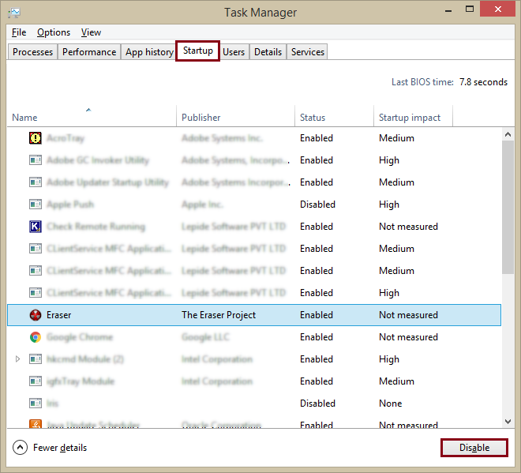Image resolution: width=521 pixels, height=473 pixels.
Task: Select the Eraser row name text
Action: click(x=59, y=315)
